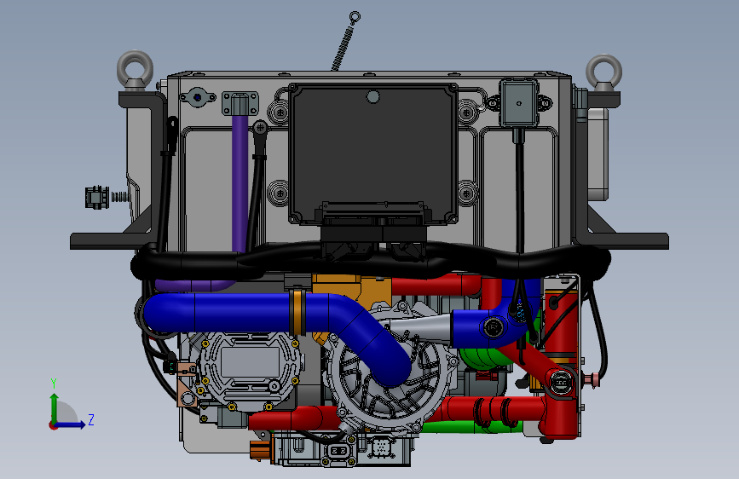Select the copper bracket at lower left
Image resolution: width=739 pixels, height=479 pixels.
tap(188, 384)
